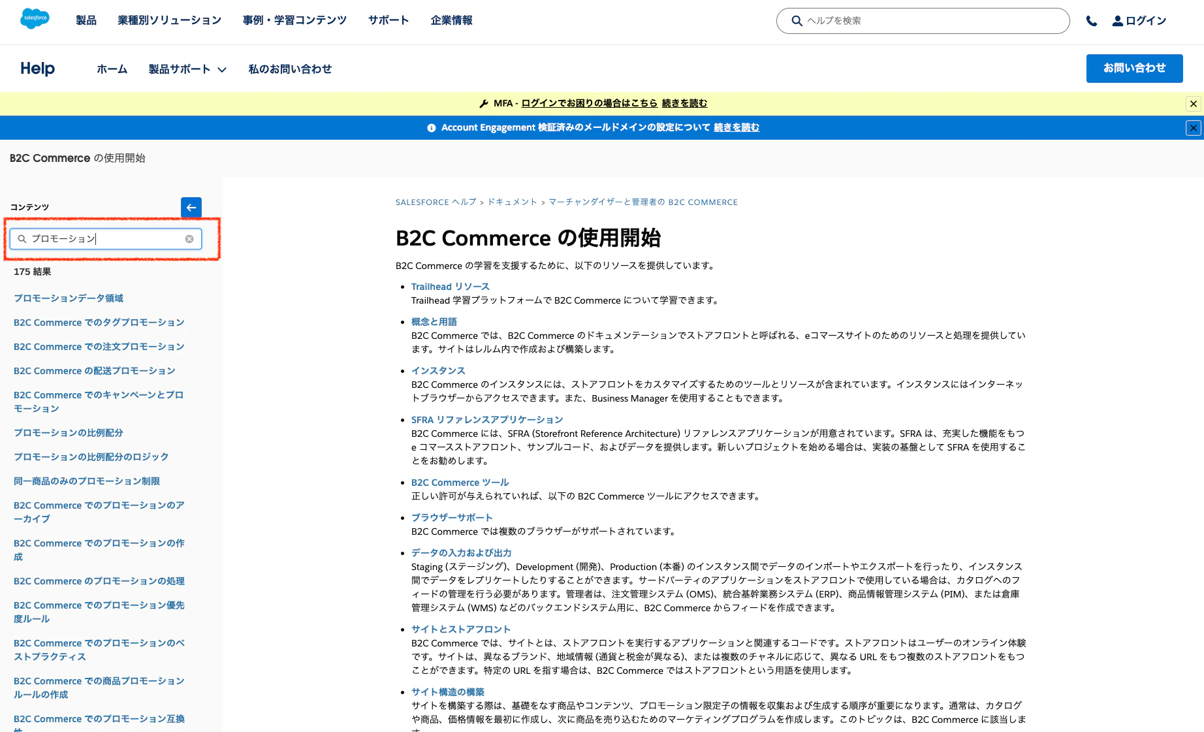The height and width of the screenshot is (732, 1204).
Task: Open サイトとストアフロント link
Action: pos(461,629)
